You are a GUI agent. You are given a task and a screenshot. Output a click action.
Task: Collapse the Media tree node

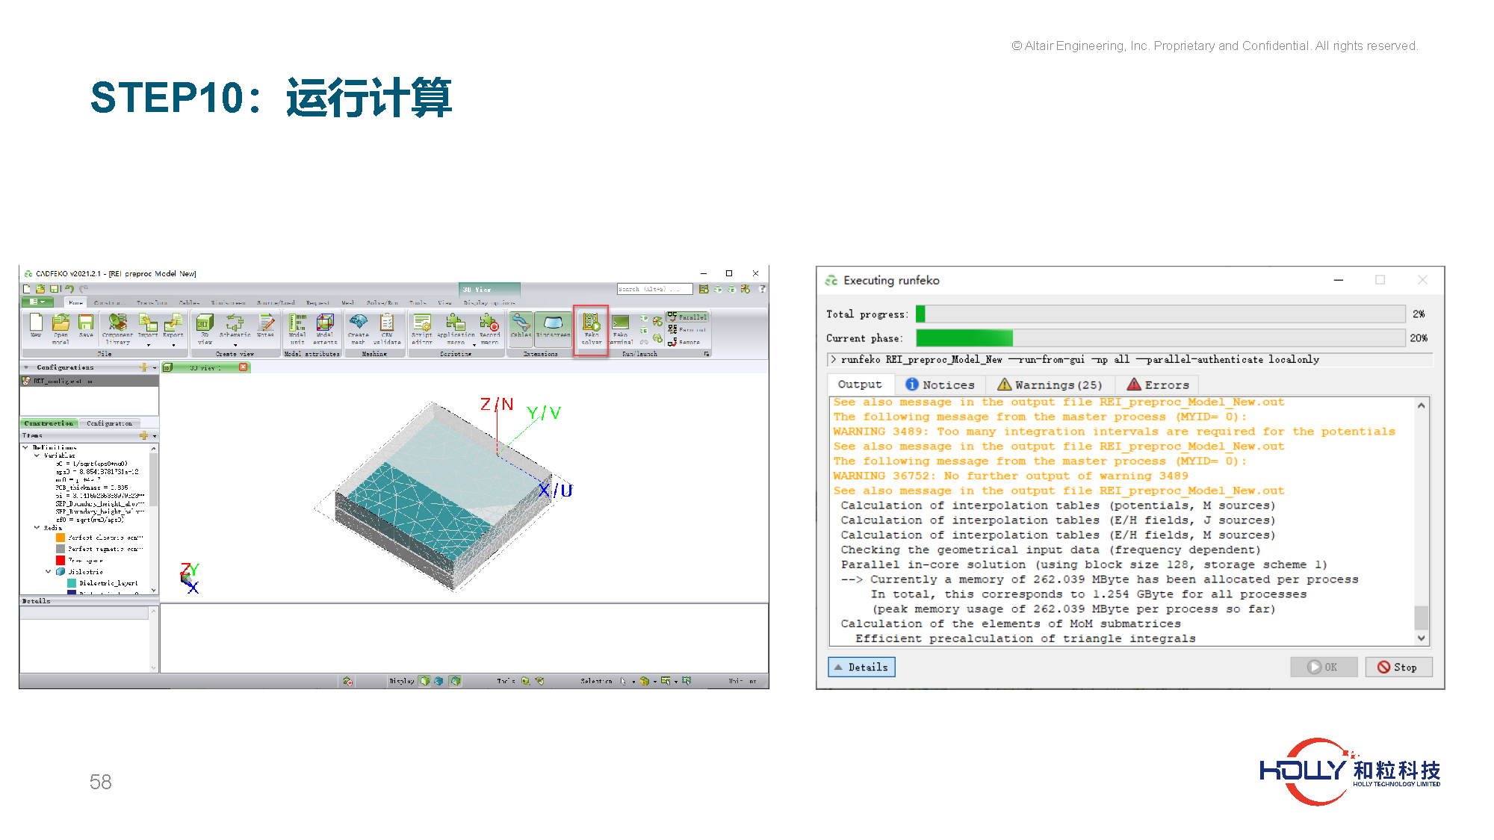(37, 527)
